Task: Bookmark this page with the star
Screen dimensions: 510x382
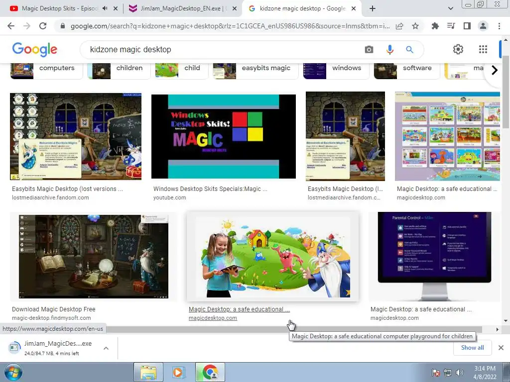Action: [415, 26]
